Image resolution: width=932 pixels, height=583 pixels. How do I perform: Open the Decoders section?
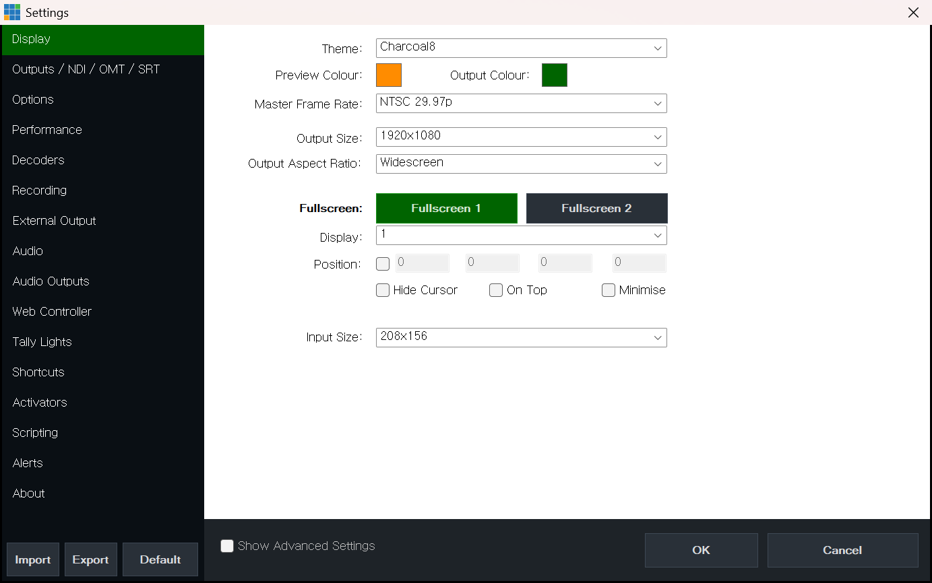pos(103,160)
